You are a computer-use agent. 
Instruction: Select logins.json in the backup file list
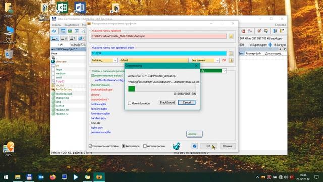(97, 128)
